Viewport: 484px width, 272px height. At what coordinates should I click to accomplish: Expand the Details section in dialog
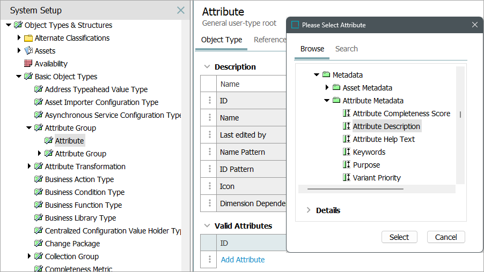(x=309, y=210)
